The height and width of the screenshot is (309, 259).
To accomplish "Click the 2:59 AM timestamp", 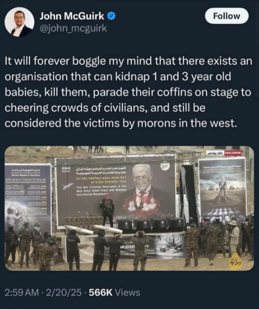I will (x=22, y=293).
